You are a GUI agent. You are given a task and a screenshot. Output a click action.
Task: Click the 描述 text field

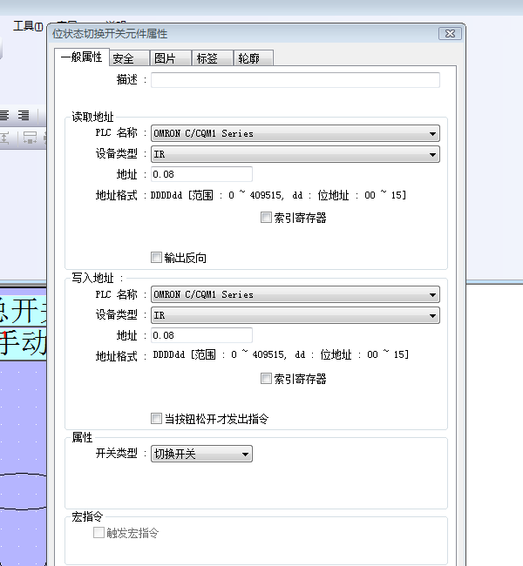click(295, 80)
